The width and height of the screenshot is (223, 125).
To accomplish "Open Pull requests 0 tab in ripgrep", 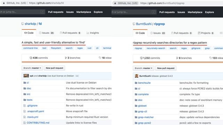I will pyautogui.click(x=182, y=33).
